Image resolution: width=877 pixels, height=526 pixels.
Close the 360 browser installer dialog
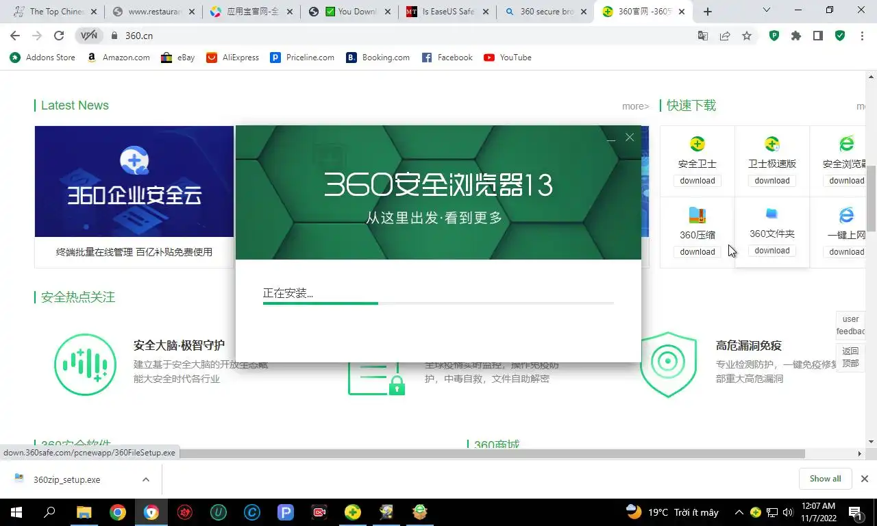click(630, 137)
